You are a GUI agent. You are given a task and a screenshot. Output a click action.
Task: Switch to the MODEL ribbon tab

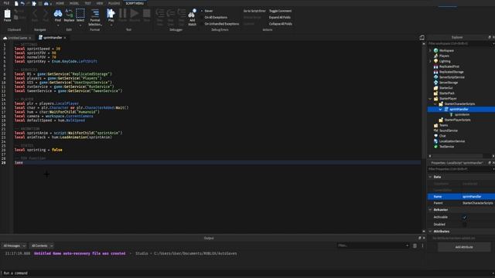click(74, 3)
